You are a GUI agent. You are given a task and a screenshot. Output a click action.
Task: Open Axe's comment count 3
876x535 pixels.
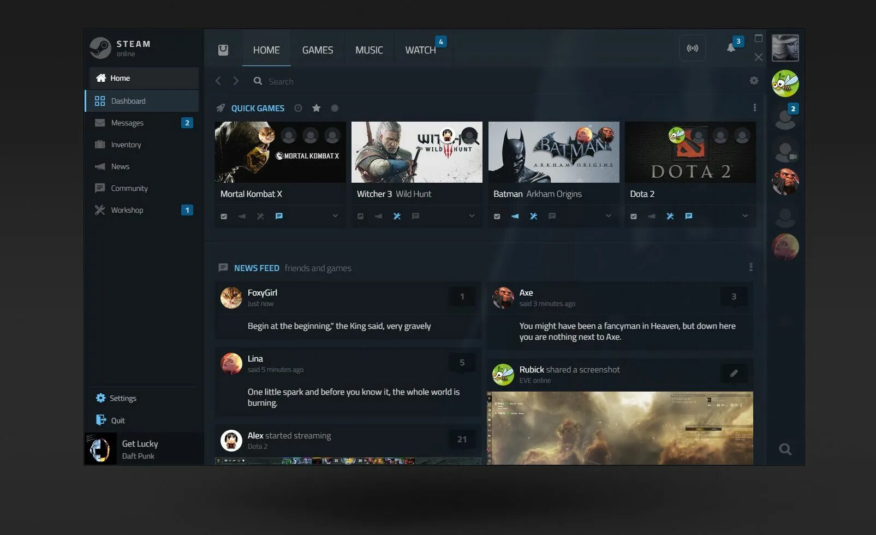(x=734, y=297)
